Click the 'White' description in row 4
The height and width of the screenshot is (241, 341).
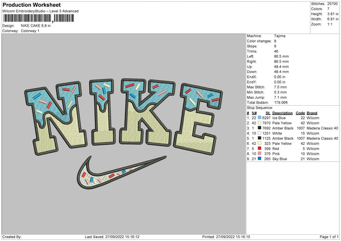[277, 134]
